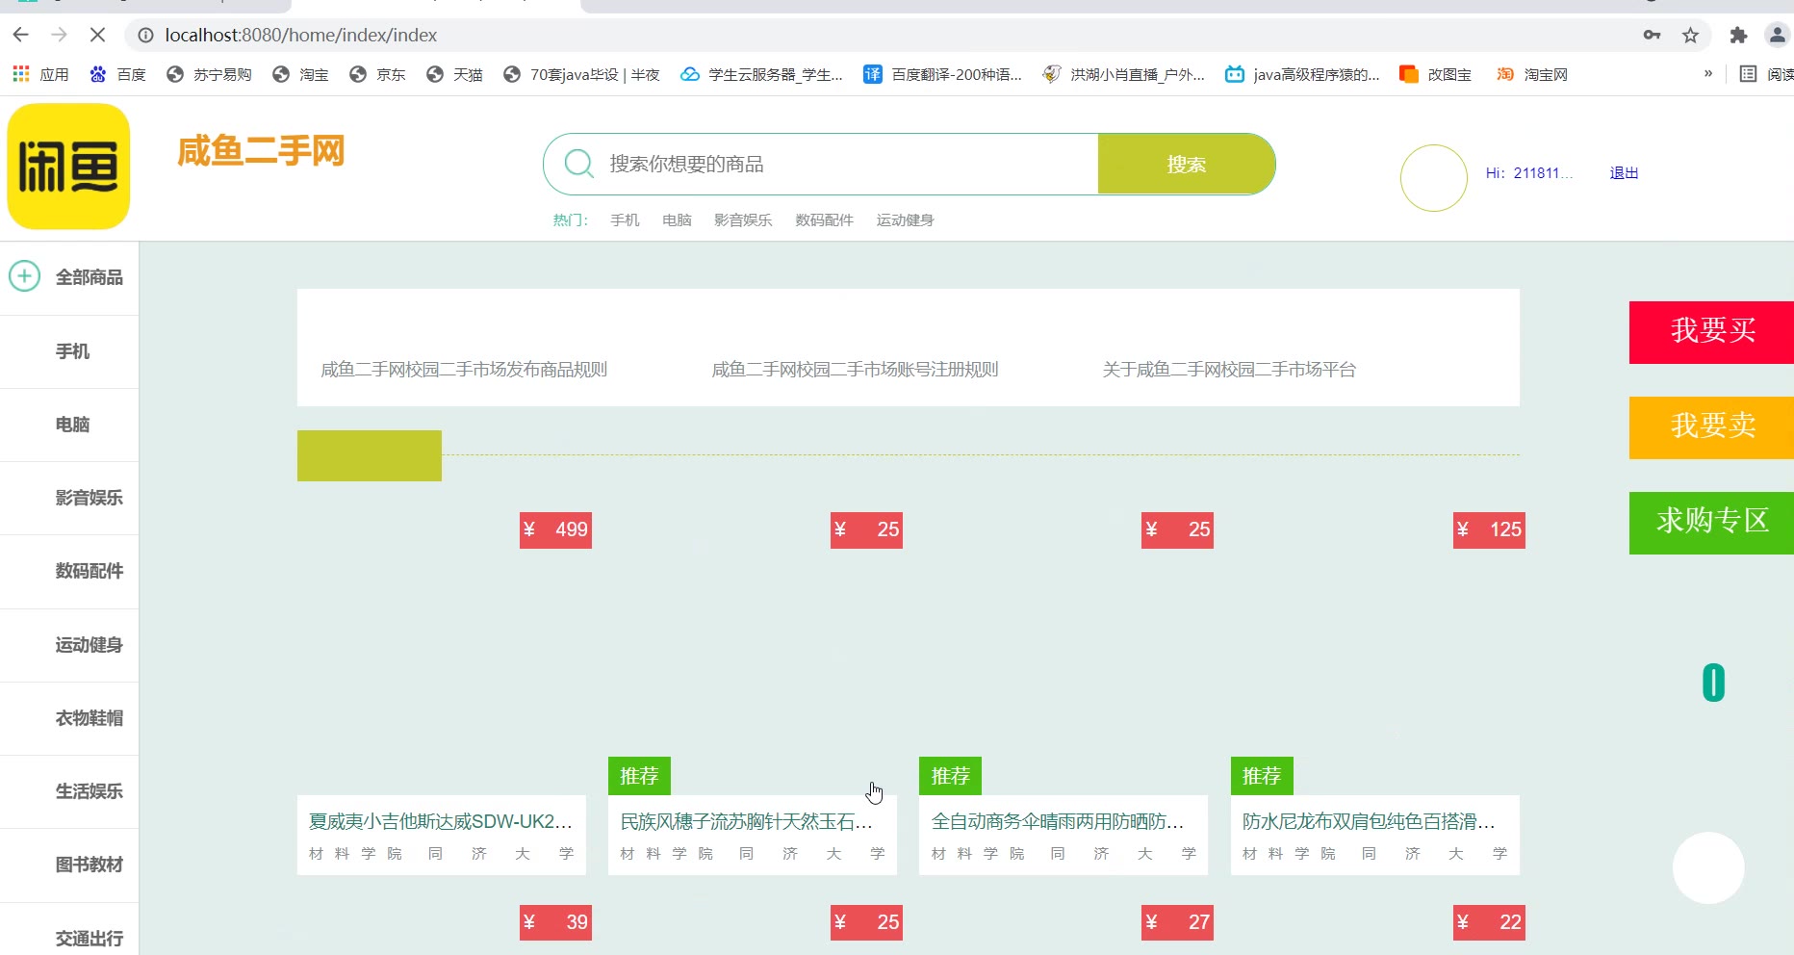
Task: Open the 民族风穗子流苏胸针天然玉石 product
Action: tap(747, 822)
